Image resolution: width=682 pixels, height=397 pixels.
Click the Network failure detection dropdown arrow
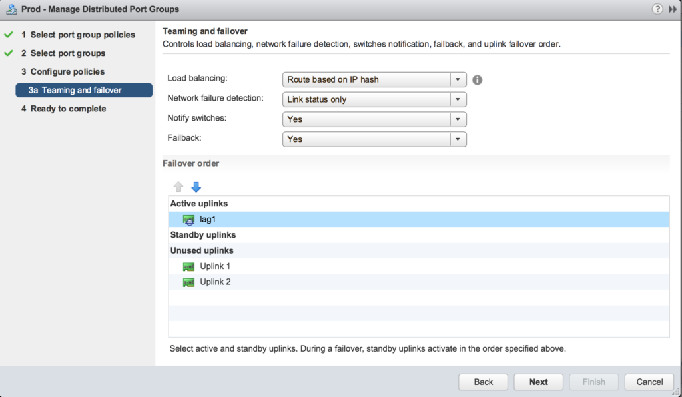pos(458,99)
